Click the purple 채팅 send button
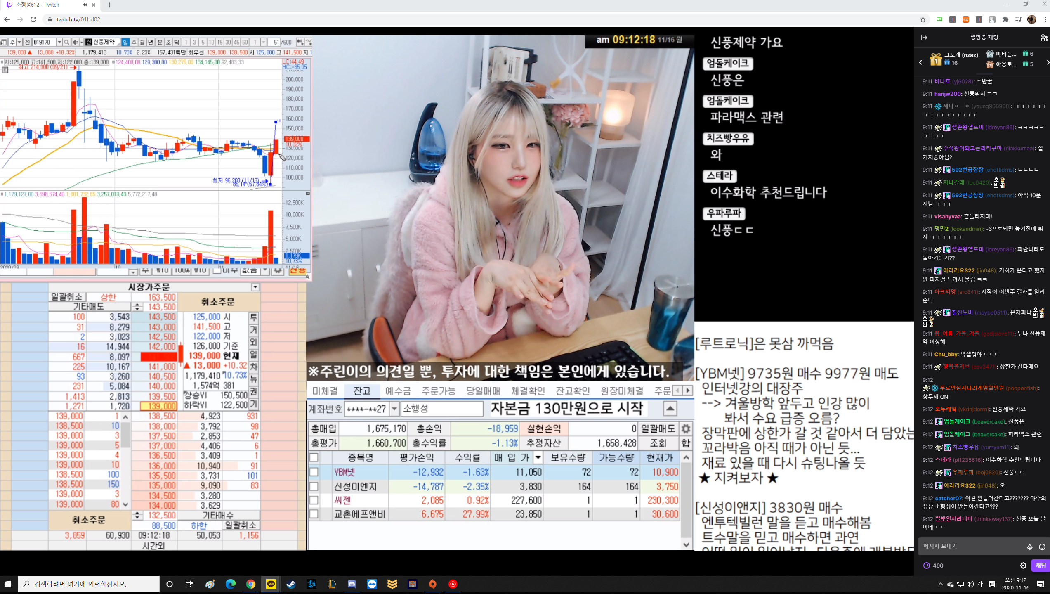This screenshot has height=594, width=1050. point(1040,566)
